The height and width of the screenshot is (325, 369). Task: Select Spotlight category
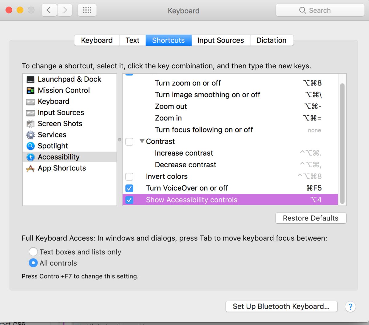[70, 146]
